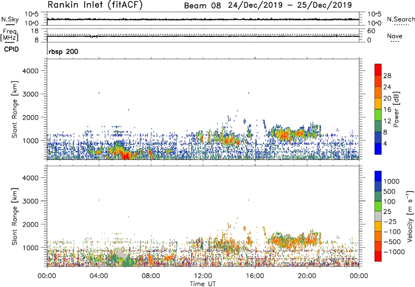Click the strong red power echo near 06:00
This screenshot has width=415, height=287.
[x=127, y=156]
